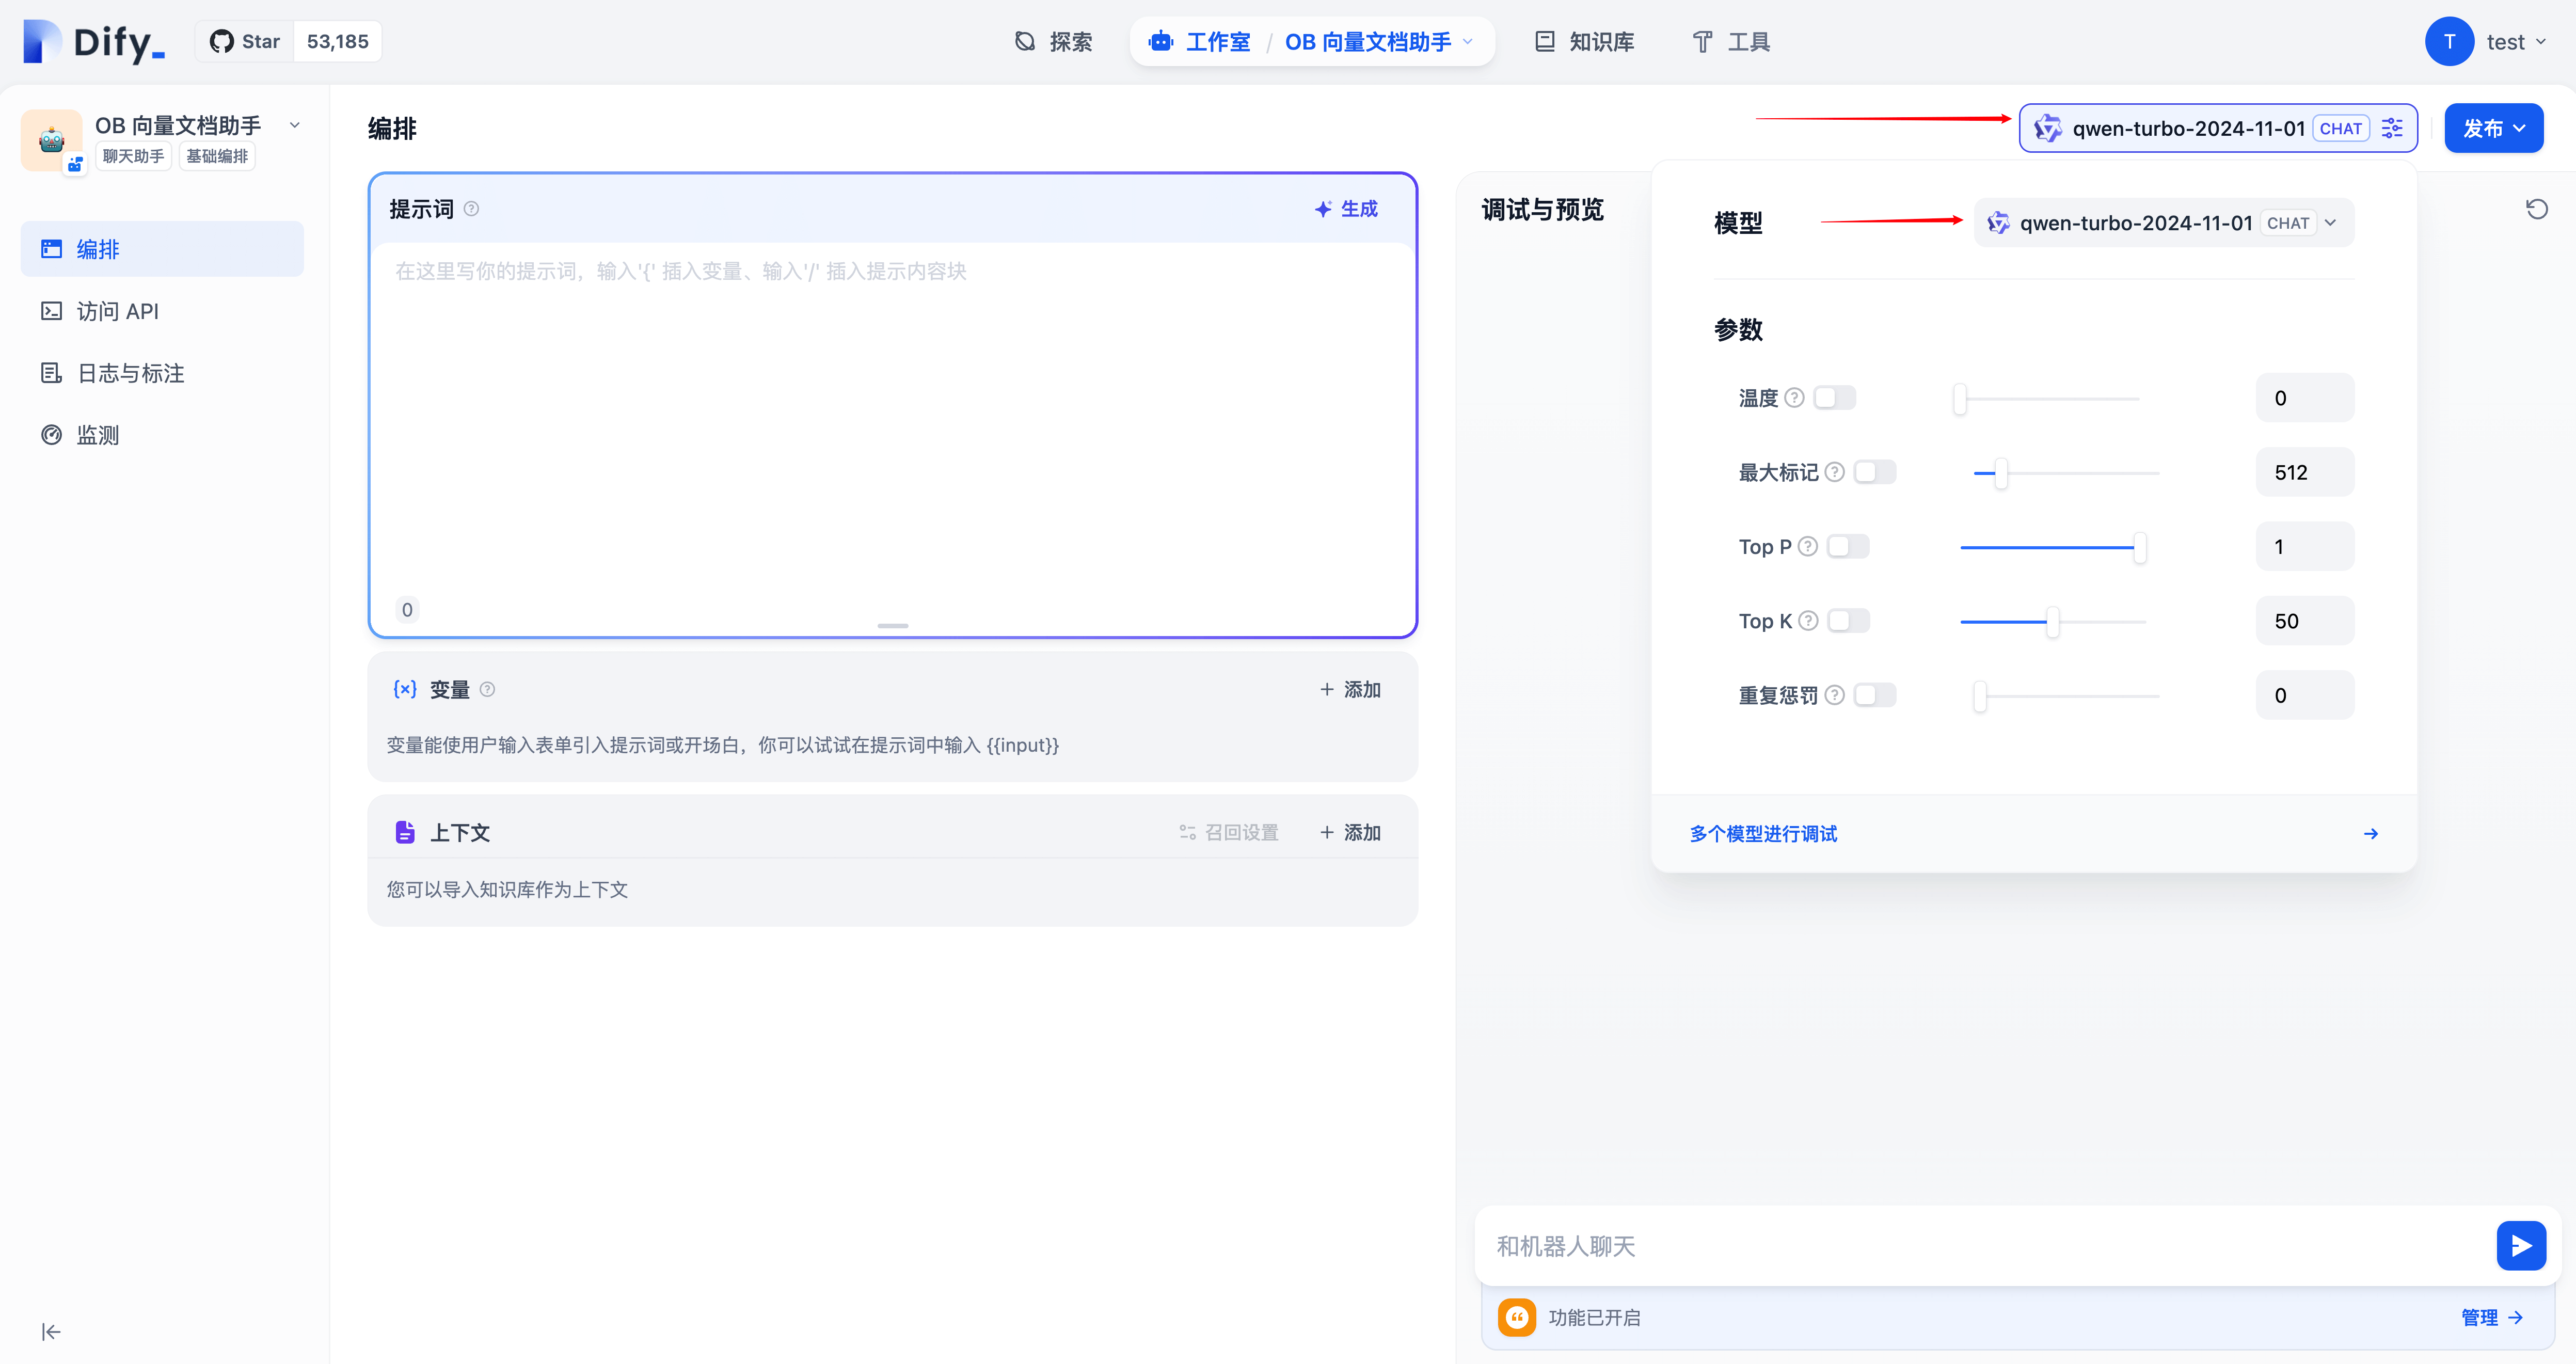Open 日志与标注 in the sidebar
This screenshot has height=1364, width=2576.
tap(162, 373)
